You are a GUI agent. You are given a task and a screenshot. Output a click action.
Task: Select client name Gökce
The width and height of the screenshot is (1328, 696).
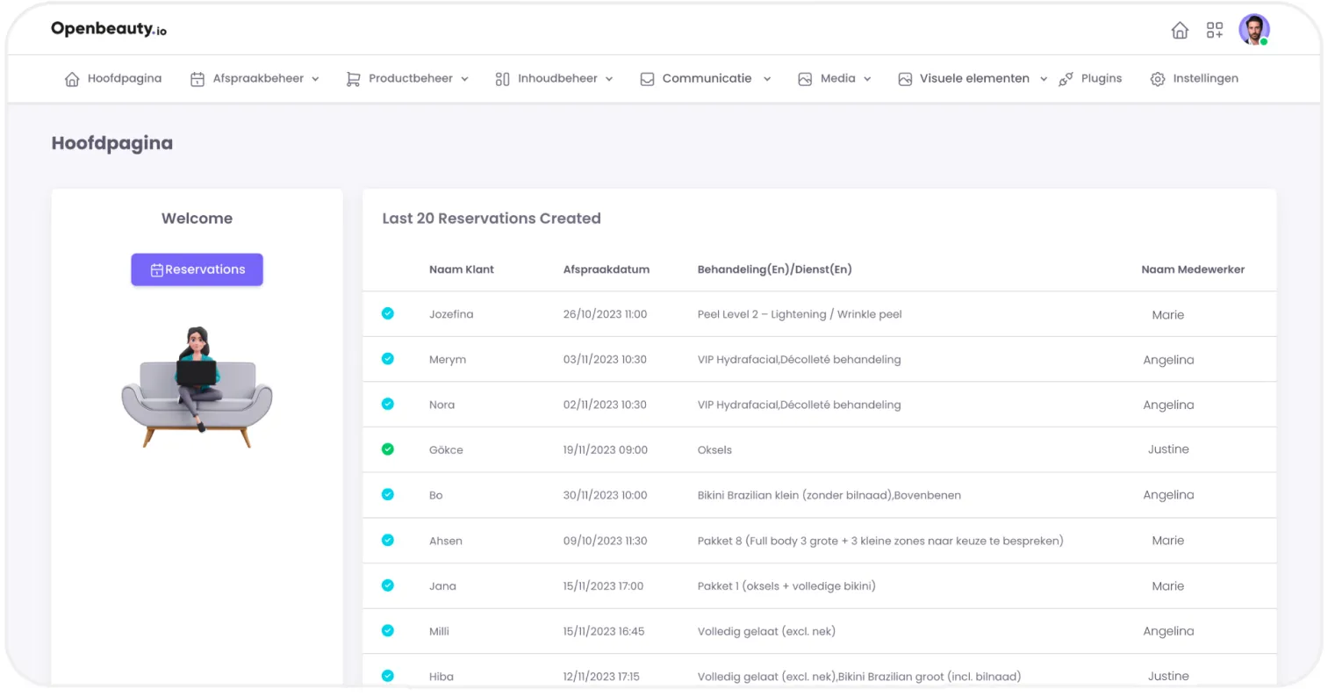tap(446, 450)
